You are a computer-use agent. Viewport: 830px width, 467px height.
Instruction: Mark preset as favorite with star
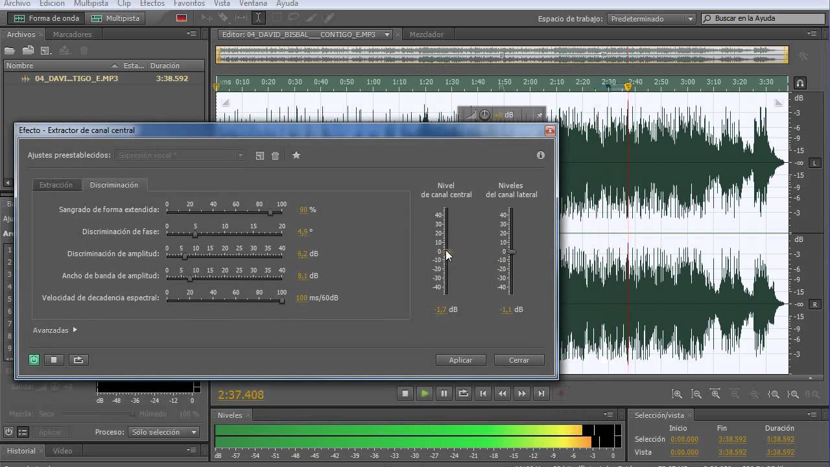296,155
